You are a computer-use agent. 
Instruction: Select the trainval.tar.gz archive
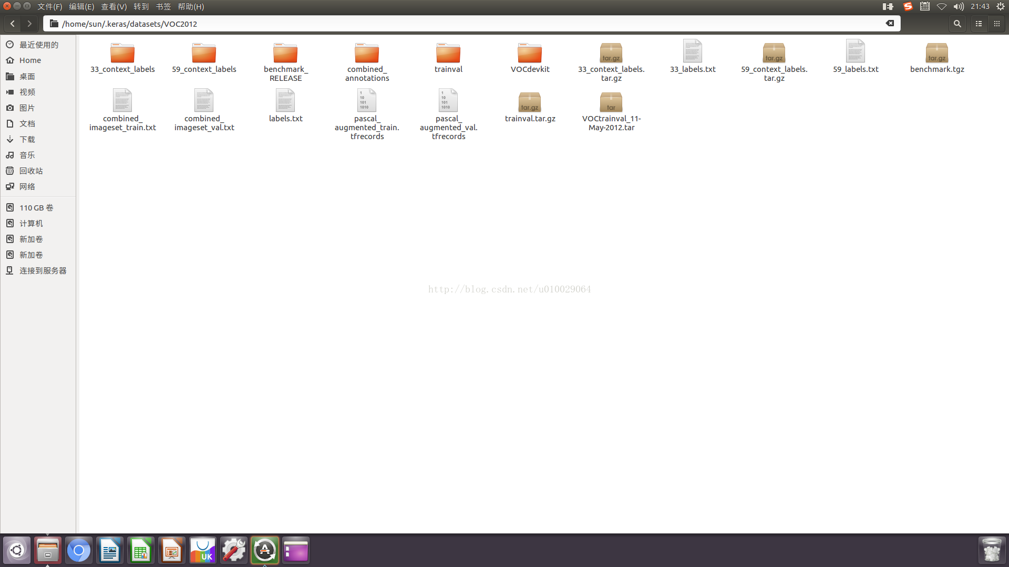[x=530, y=107]
